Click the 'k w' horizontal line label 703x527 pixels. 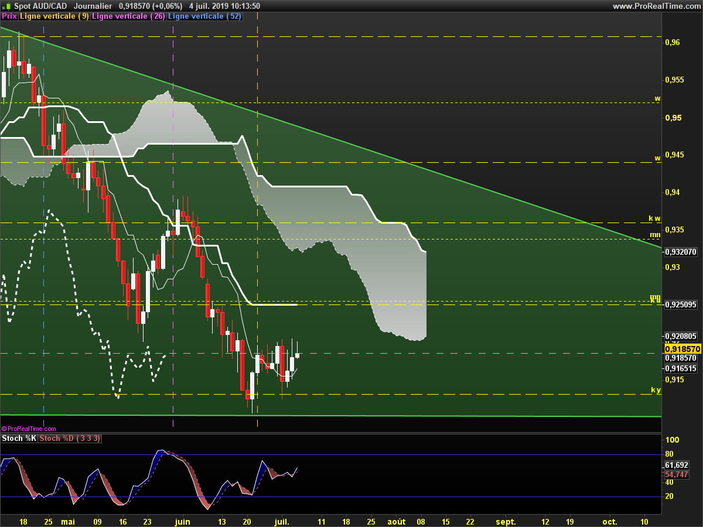point(654,218)
